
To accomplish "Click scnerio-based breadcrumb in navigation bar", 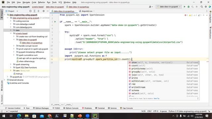I will 37,7.
